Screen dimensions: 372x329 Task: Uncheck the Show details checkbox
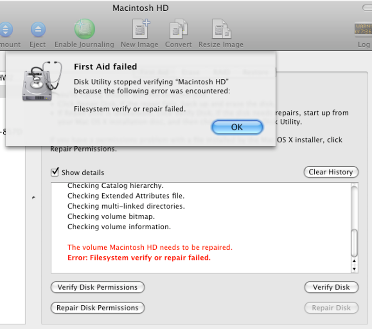click(55, 172)
